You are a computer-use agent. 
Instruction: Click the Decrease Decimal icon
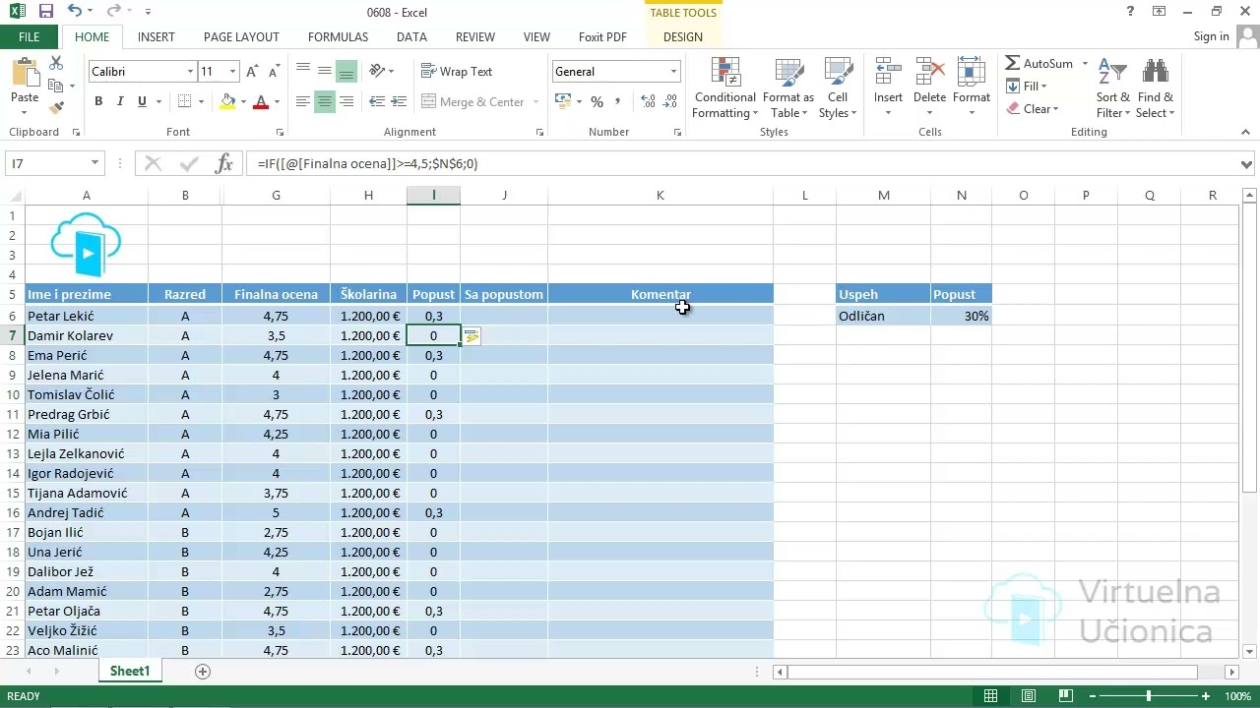(x=671, y=102)
